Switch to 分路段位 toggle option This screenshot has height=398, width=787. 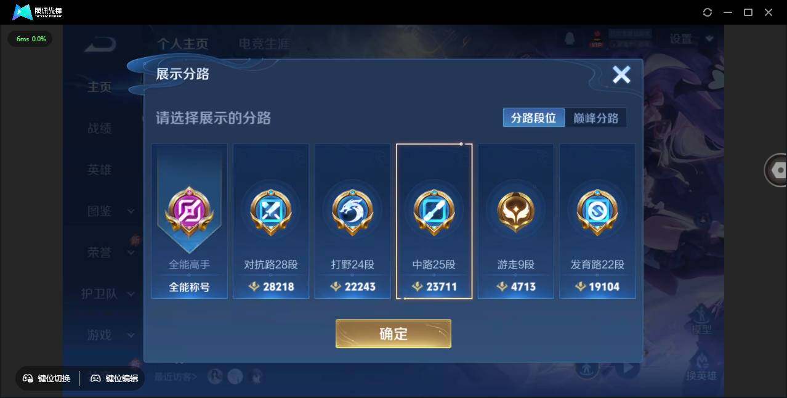point(534,118)
